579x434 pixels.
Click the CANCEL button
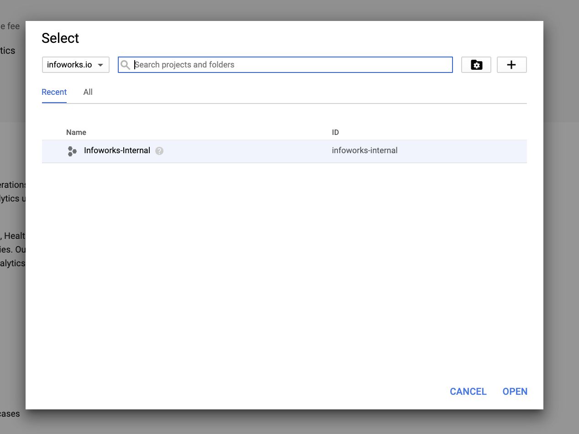(x=468, y=392)
